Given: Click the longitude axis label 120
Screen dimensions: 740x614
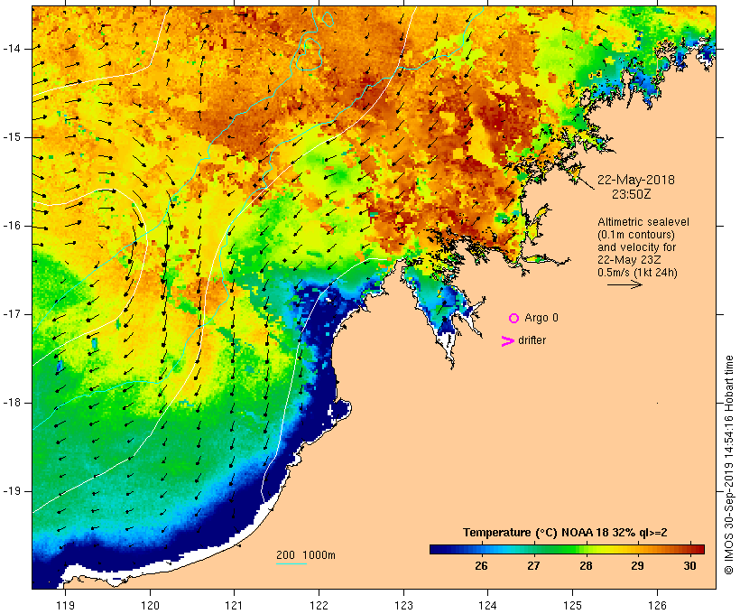Looking at the screenshot, I should tap(150, 606).
